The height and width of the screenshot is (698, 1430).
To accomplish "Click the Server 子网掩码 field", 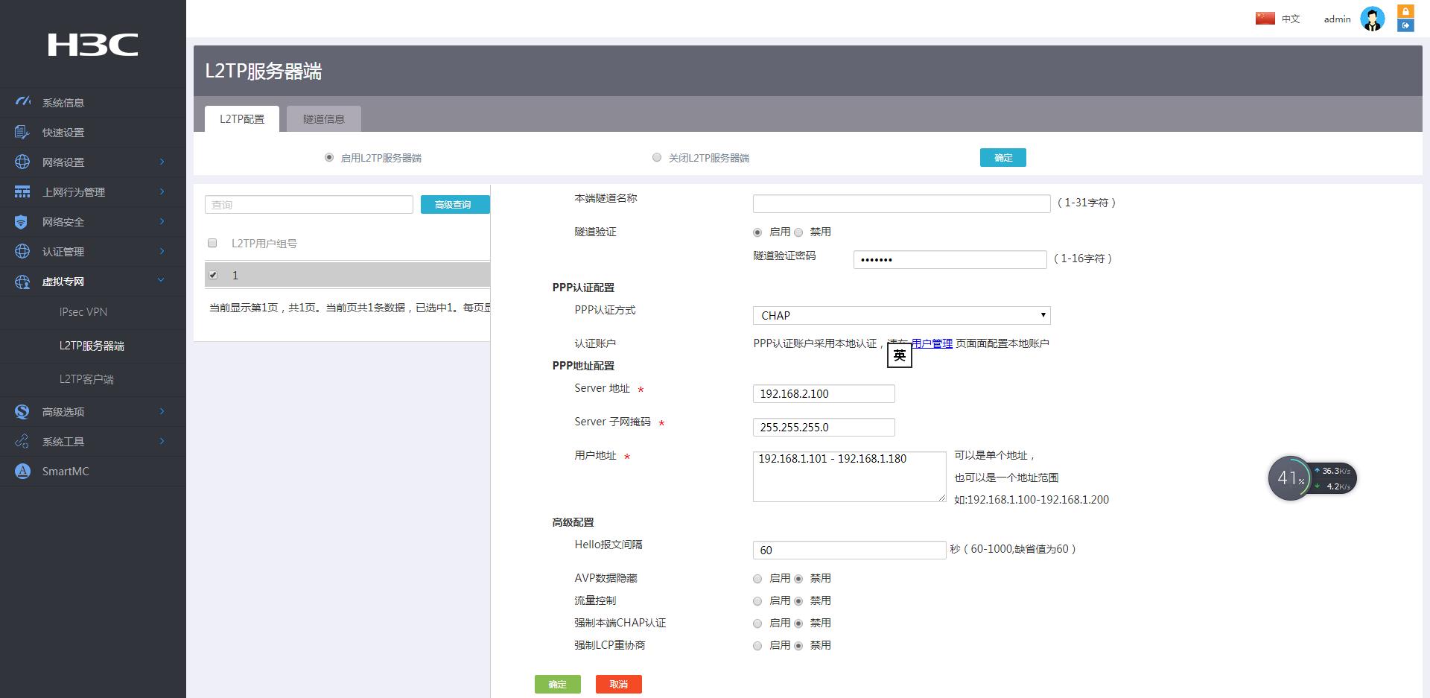I will (824, 427).
